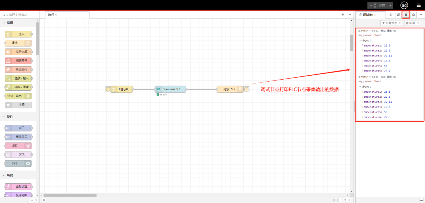Trigger the 时间戳 inject node button
The height and width of the screenshot is (203, 425).
pos(108,89)
